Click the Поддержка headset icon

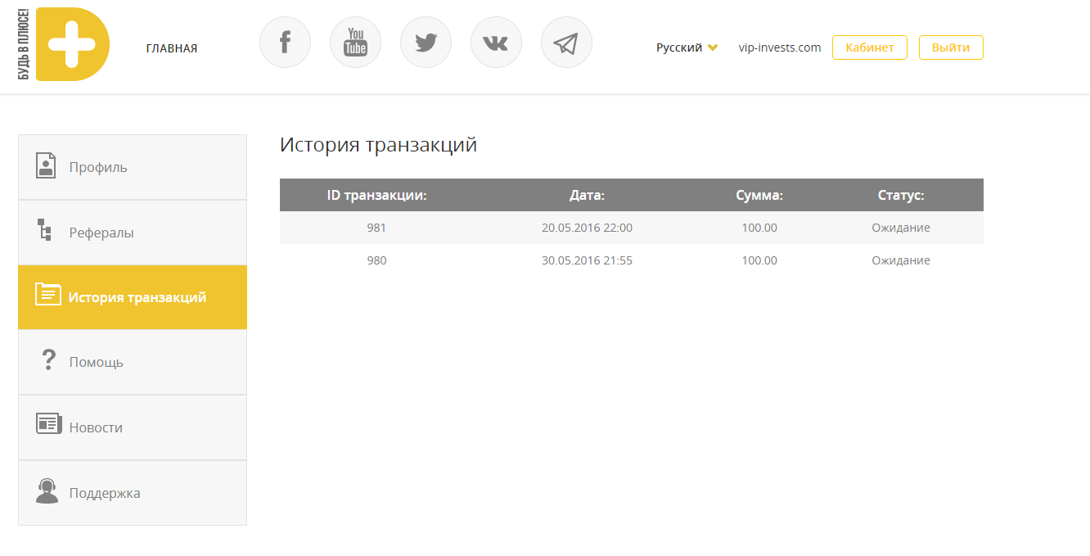(x=47, y=491)
